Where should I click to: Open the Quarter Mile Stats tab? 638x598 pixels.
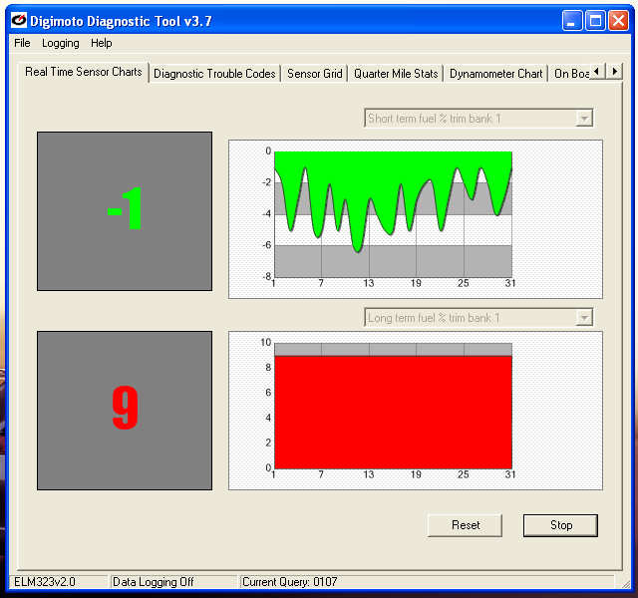click(396, 74)
